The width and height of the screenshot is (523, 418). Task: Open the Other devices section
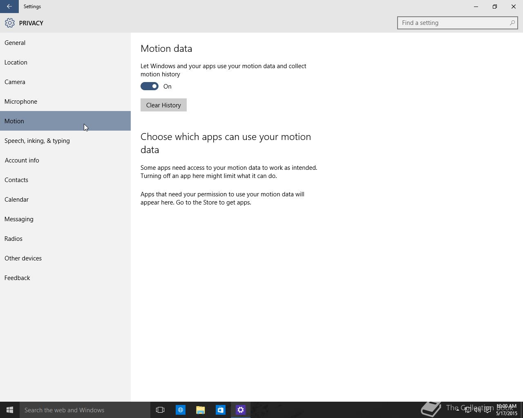coord(65,258)
